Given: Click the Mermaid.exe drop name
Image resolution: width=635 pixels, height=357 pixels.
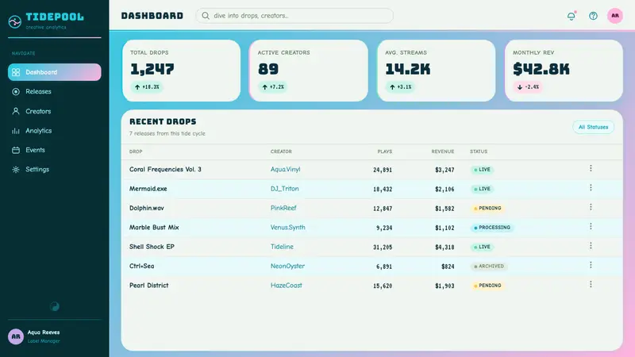Looking at the screenshot, I should pos(148,189).
